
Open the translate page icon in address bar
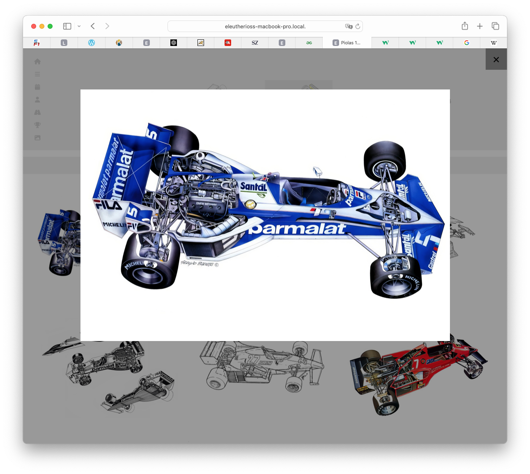click(349, 26)
